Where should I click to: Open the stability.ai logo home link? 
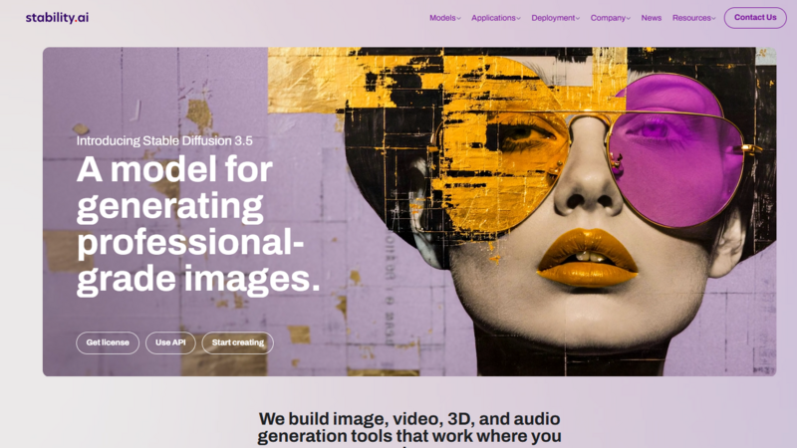point(57,18)
